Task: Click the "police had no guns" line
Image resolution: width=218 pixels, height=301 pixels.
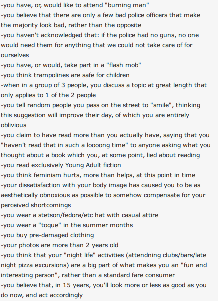Action: pos(100,45)
